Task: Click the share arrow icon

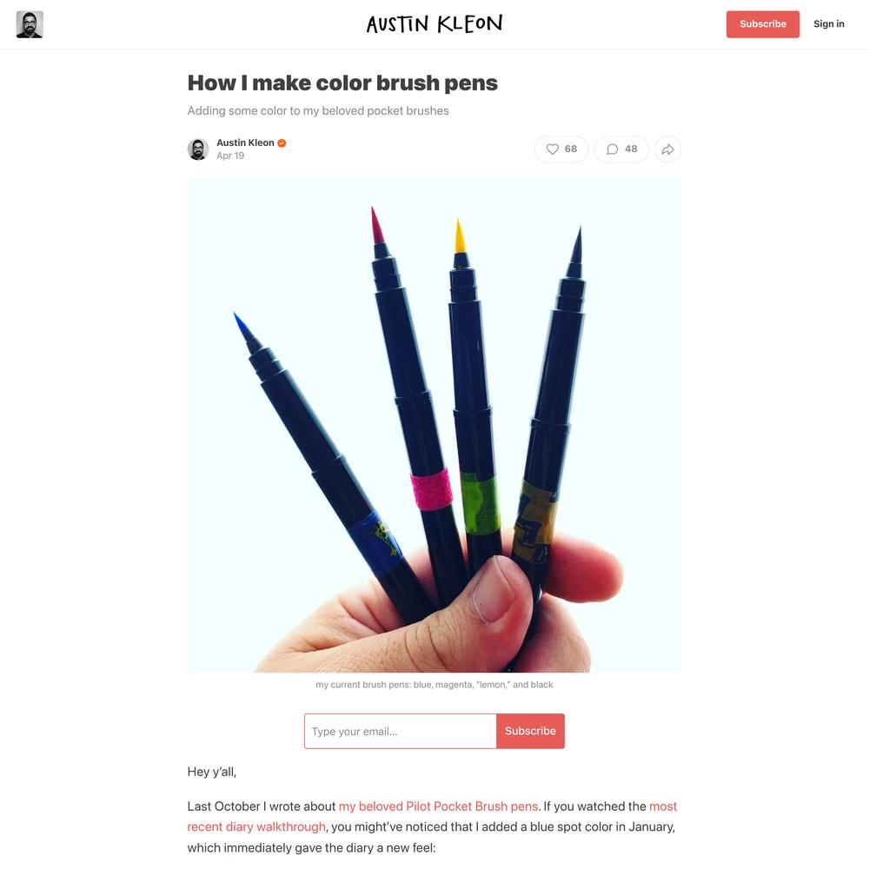Action: click(667, 149)
